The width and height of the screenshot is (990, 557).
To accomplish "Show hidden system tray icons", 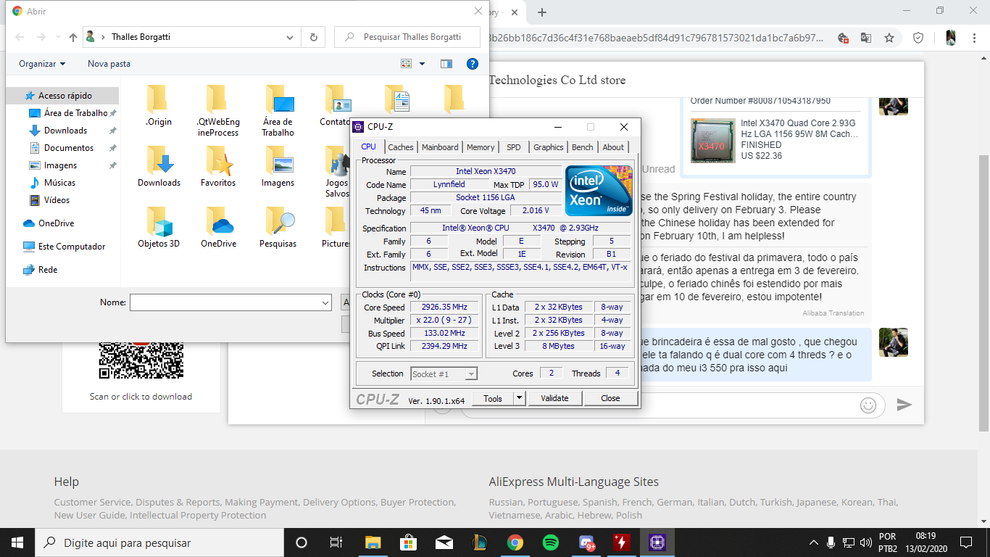I will [x=814, y=542].
